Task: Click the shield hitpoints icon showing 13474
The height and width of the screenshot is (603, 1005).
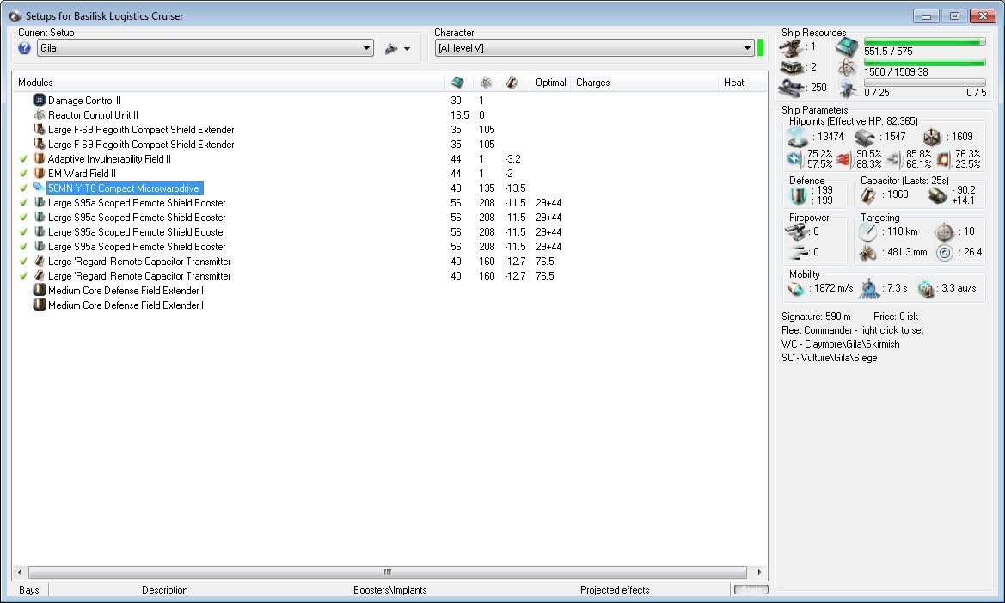Action: 798,137
